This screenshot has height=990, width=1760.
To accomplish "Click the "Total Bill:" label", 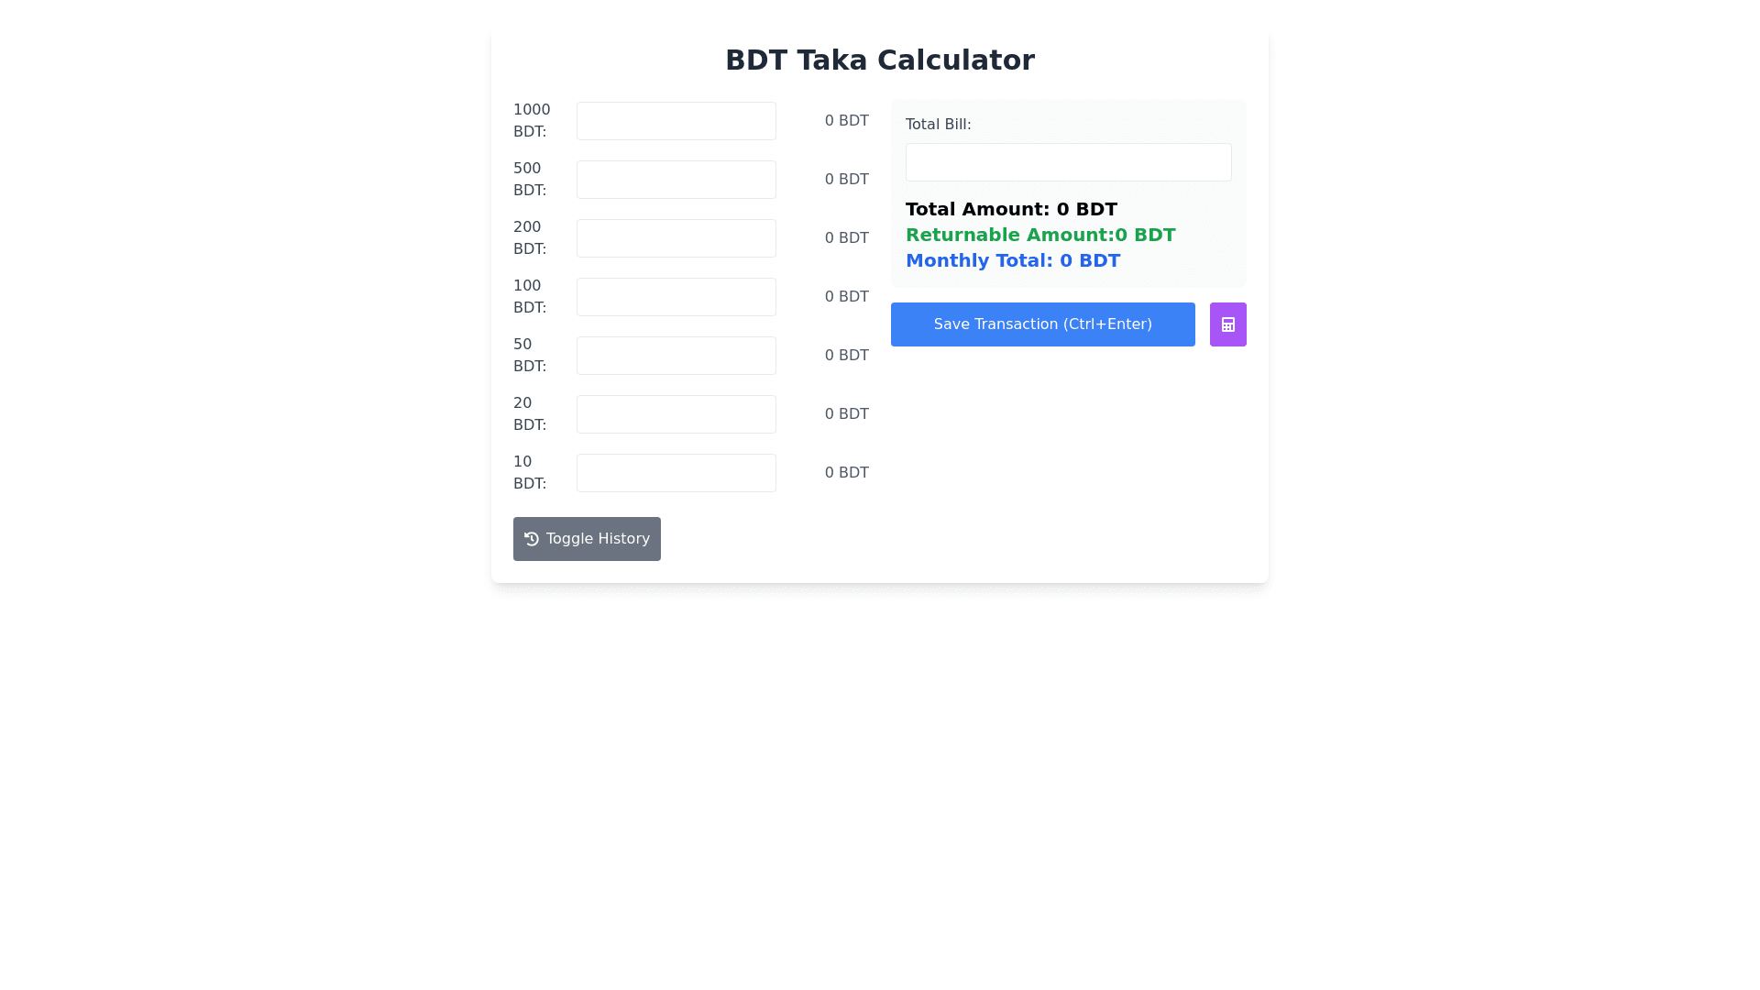I will [938, 125].
